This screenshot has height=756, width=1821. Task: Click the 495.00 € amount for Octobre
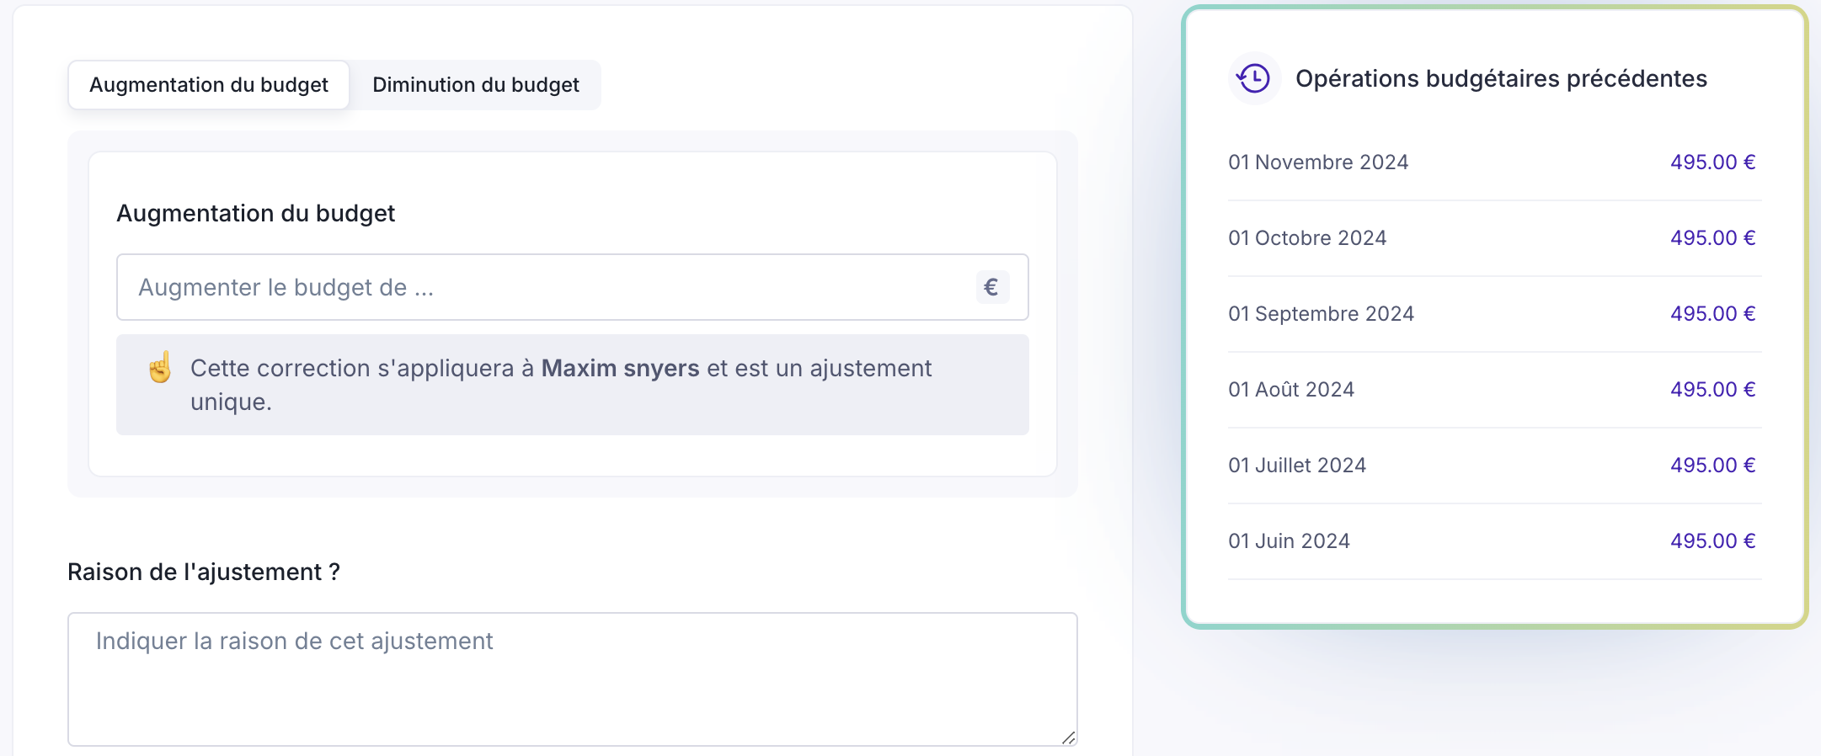click(x=1712, y=238)
